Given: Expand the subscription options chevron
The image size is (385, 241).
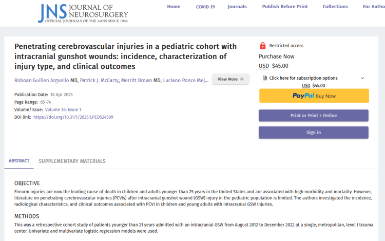Looking at the screenshot, I should point(362,78).
